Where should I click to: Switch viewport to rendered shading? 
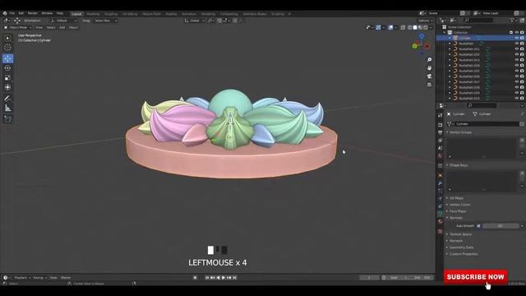(x=426, y=27)
